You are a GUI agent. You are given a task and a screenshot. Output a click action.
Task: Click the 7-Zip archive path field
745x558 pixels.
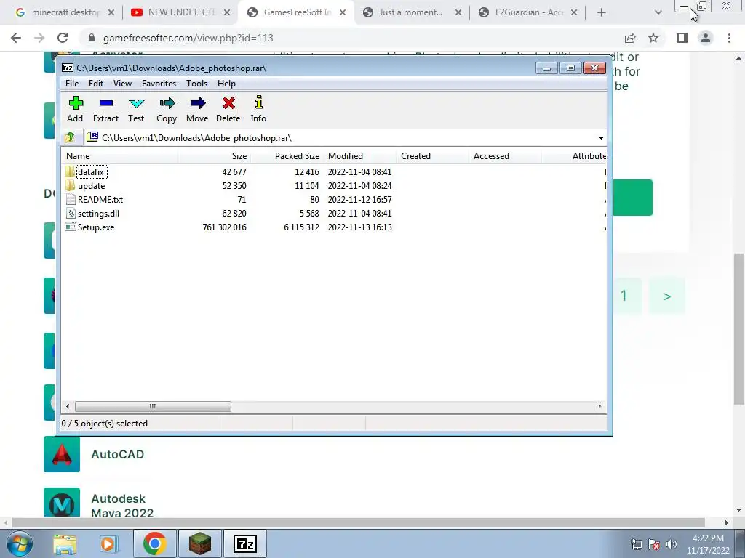click(x=340, y=137)
